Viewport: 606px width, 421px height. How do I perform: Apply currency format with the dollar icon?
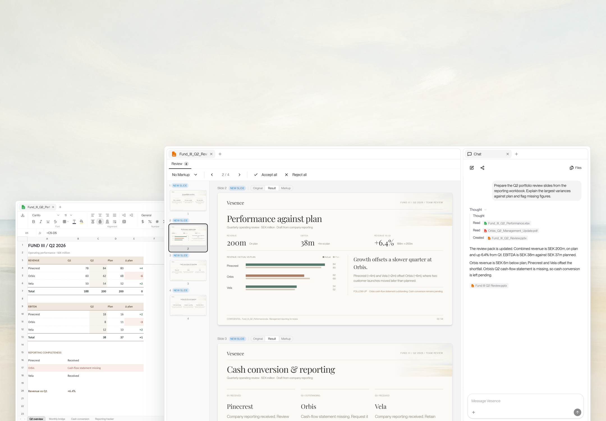coord(143,222)
